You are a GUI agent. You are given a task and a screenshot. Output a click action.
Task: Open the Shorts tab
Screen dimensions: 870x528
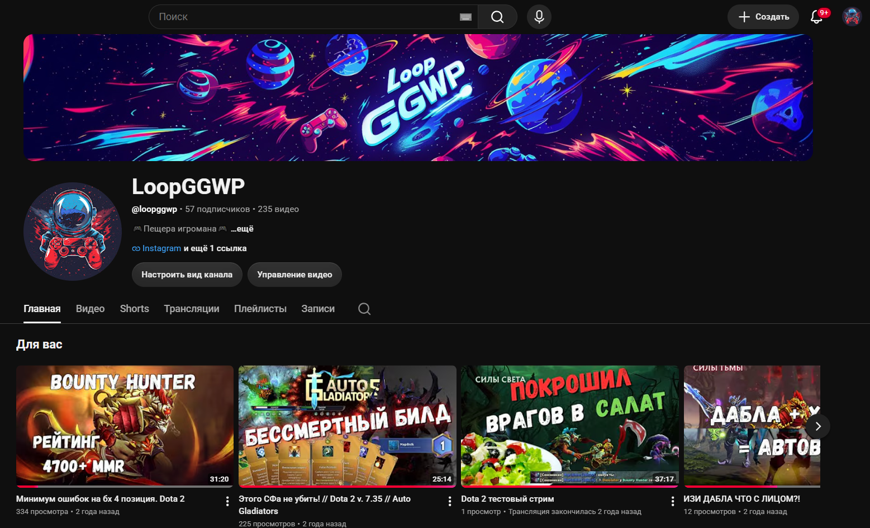tap(135, 309)
